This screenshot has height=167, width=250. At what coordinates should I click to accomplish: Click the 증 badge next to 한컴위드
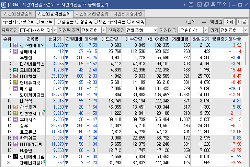[x=15, y=138]
